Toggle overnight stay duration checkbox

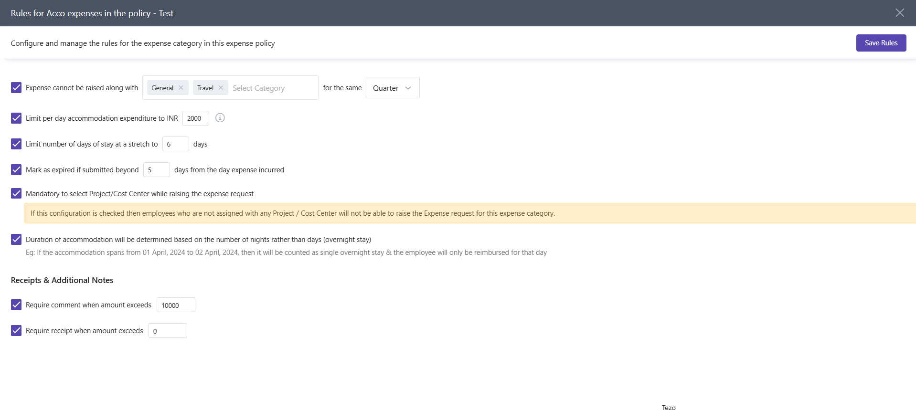point(16,240)
